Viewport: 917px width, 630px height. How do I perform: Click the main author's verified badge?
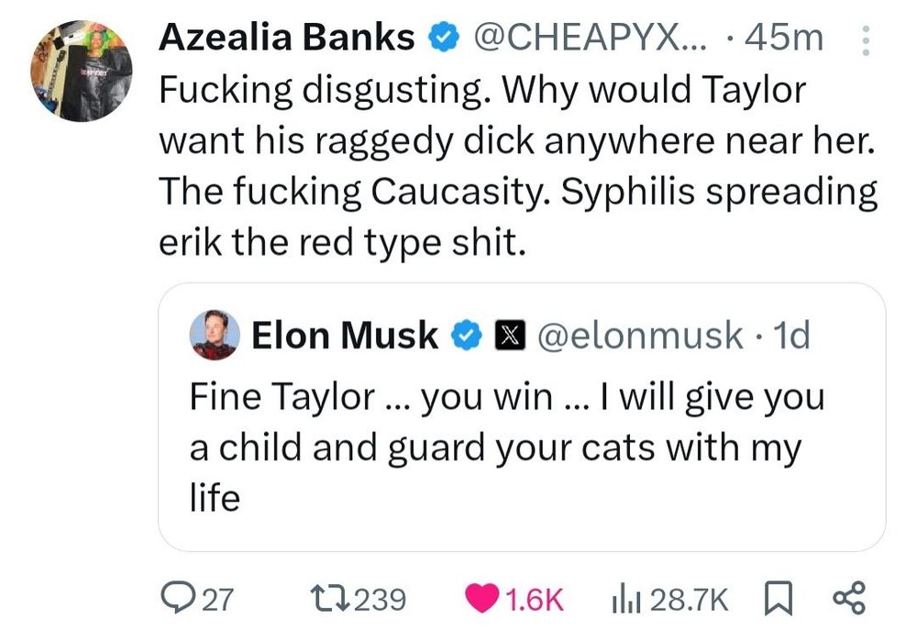(444, 39)
